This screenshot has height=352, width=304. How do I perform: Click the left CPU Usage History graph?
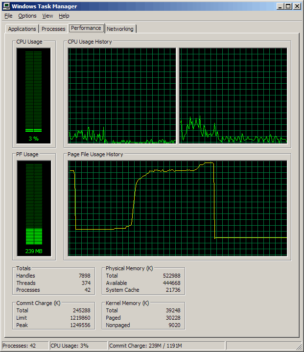pos(122,95)
